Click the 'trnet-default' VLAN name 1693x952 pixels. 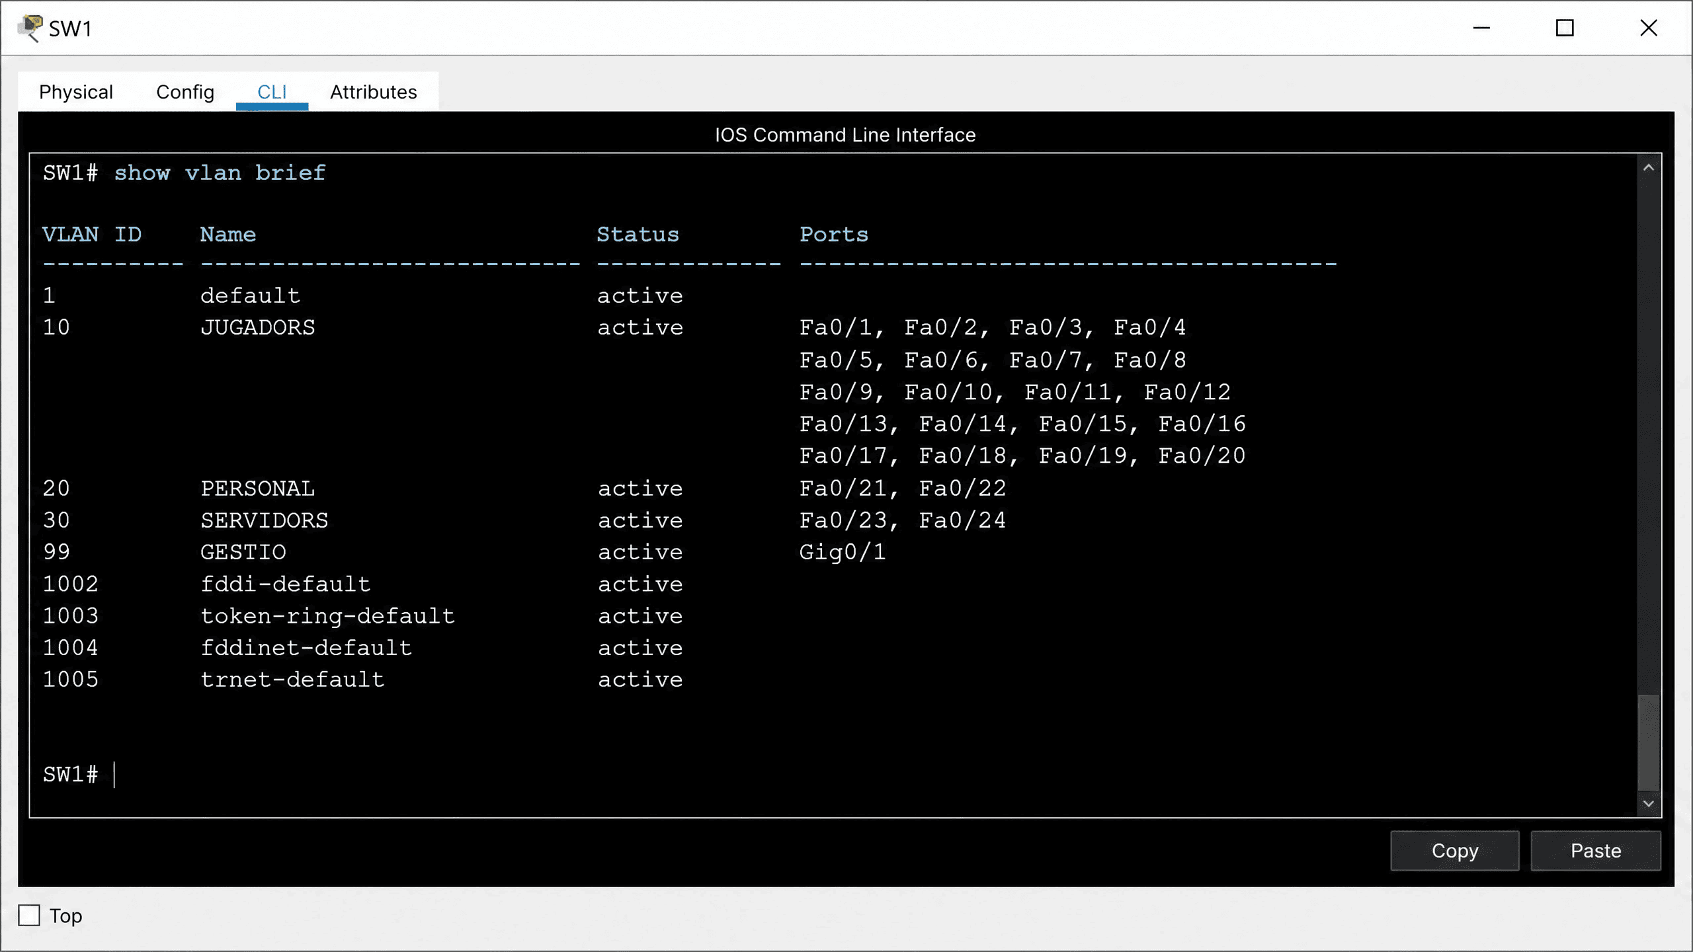[x=292, y=679]
